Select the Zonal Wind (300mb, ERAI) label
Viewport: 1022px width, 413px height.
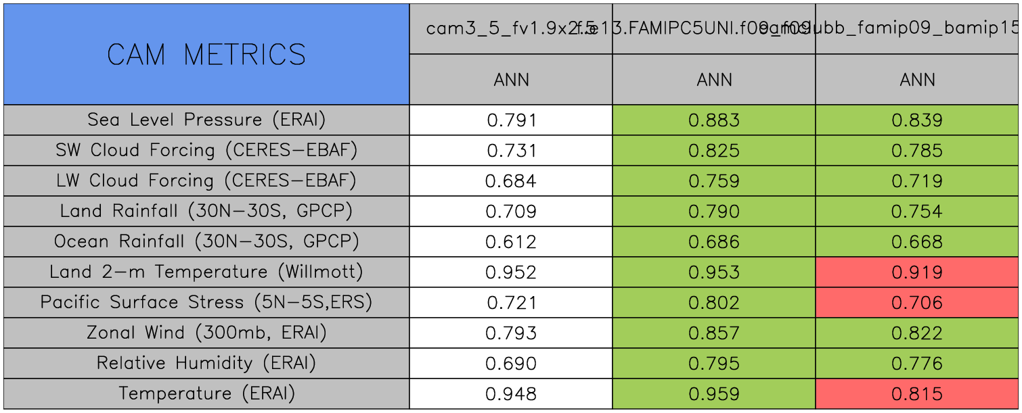pos(206,333)
